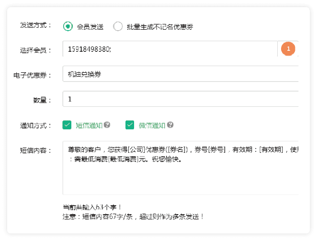Choose 批量生成不记名优惠券 radio option
This screenshot has width=317, height=252.
[x=118, y=26]
